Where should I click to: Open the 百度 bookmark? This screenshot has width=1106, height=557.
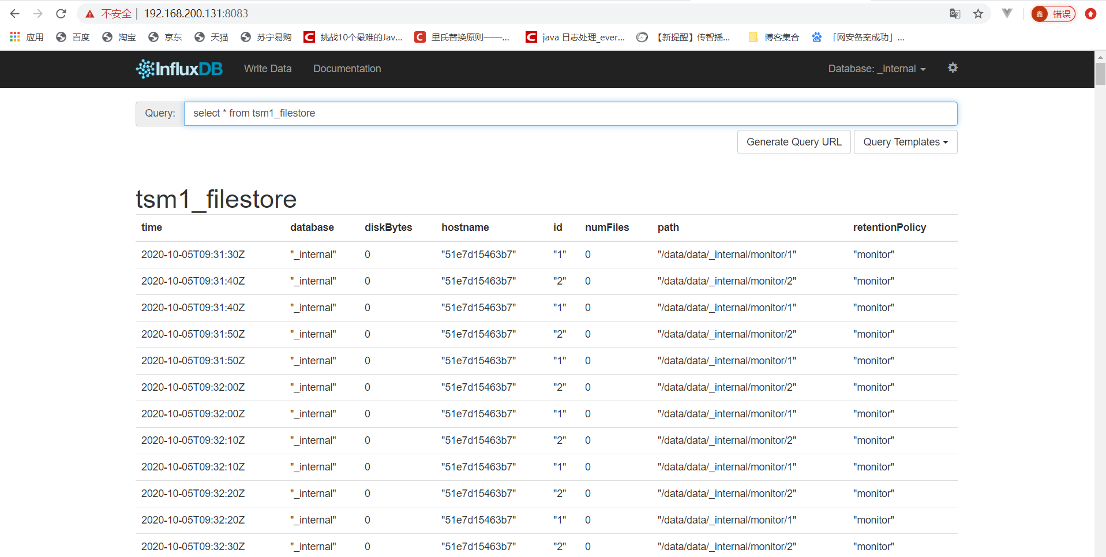[x=73, y=37]
